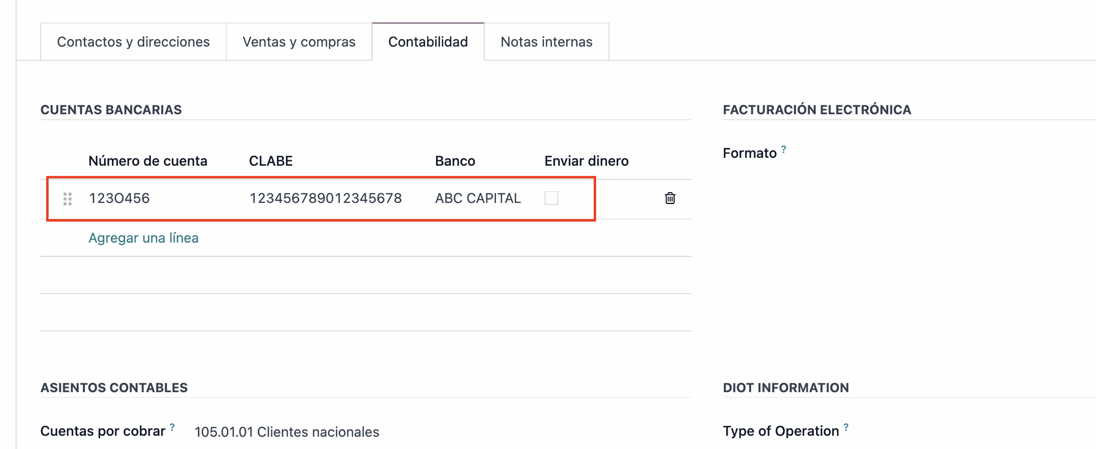Click Agregar una línea link
The width and height of the screenshot is (1096, 449).
pyautogui.click(x=143, y=238)
